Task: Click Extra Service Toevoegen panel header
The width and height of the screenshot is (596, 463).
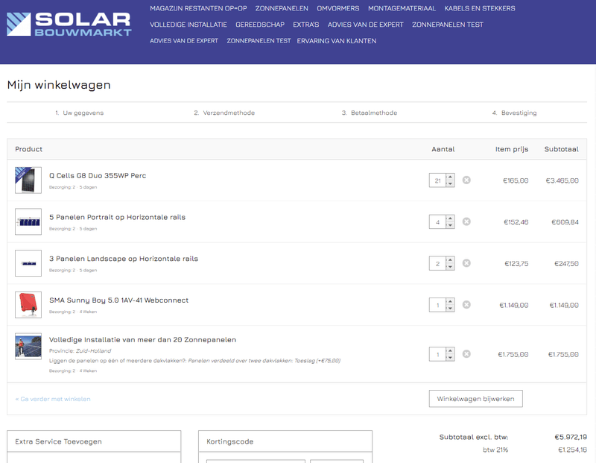Action: 94,441
